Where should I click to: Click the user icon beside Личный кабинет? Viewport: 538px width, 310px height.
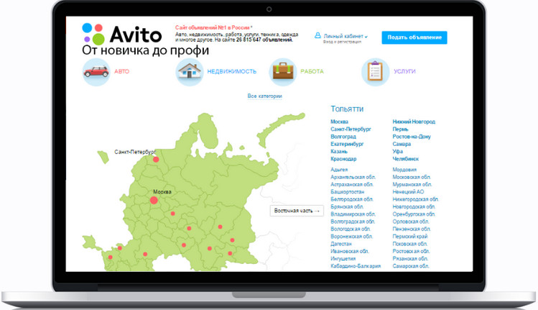click(317, 35)
